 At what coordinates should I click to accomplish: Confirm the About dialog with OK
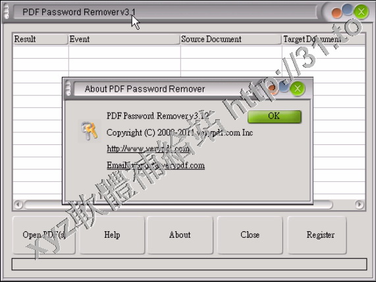pyautogui.click(x=275, y=117)
